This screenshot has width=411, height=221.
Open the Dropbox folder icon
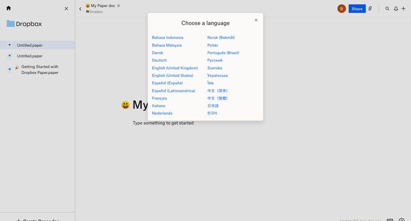(x=11, y=24)
